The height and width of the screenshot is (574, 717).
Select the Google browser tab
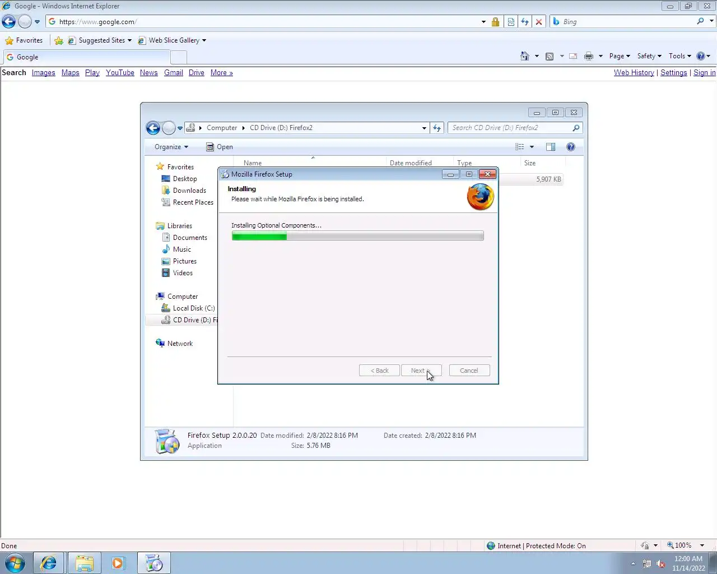87,57
